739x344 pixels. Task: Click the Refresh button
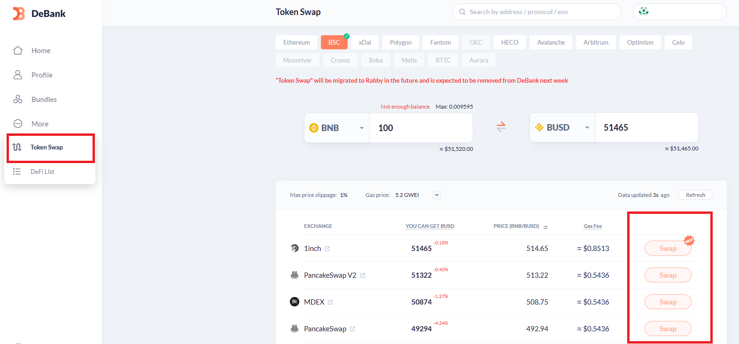click(695, 195)
